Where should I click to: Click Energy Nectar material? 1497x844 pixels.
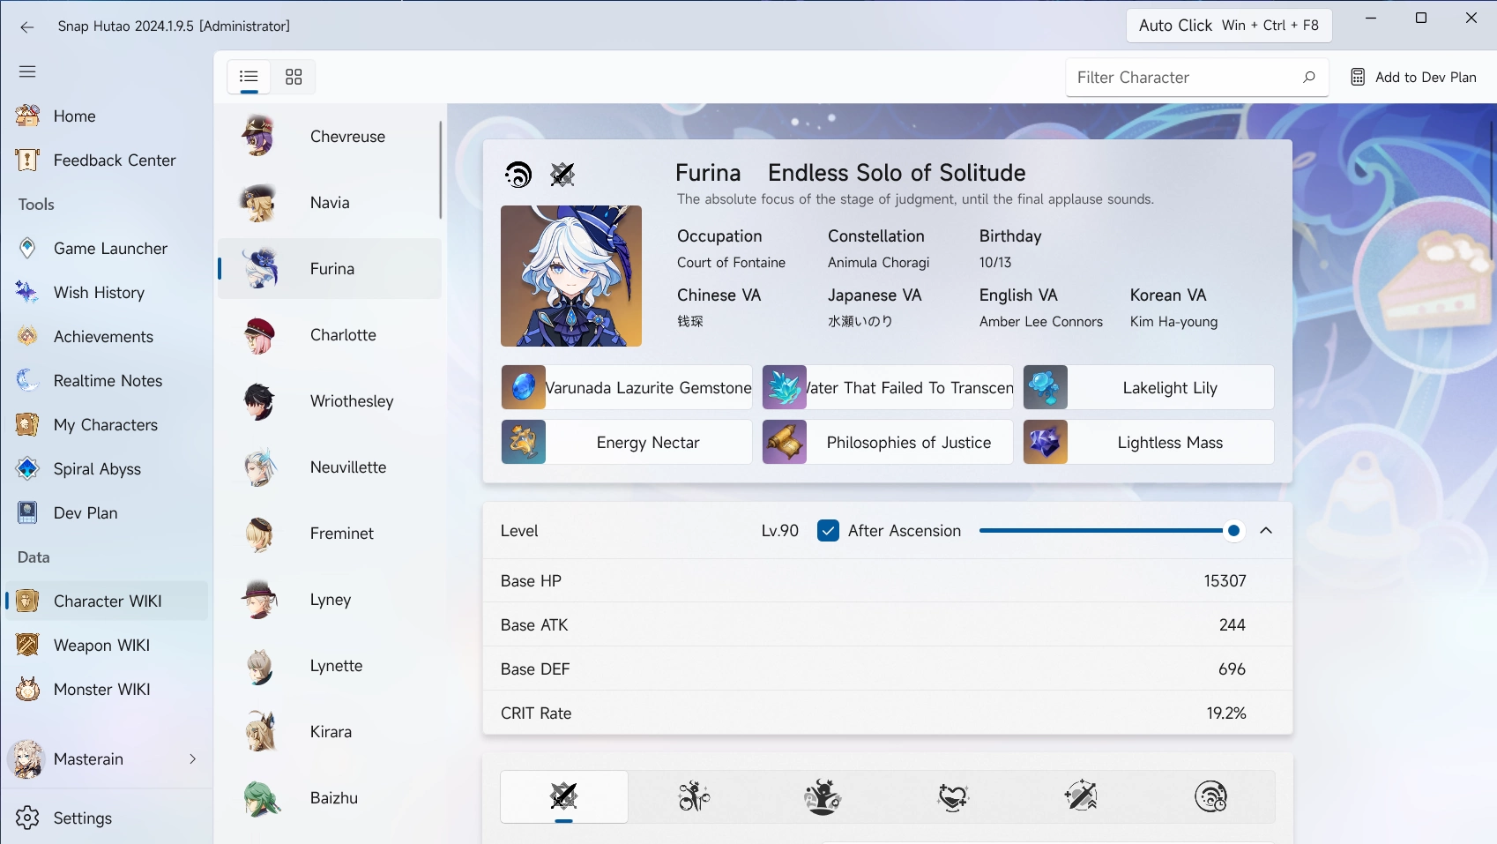tap(627, 442)
